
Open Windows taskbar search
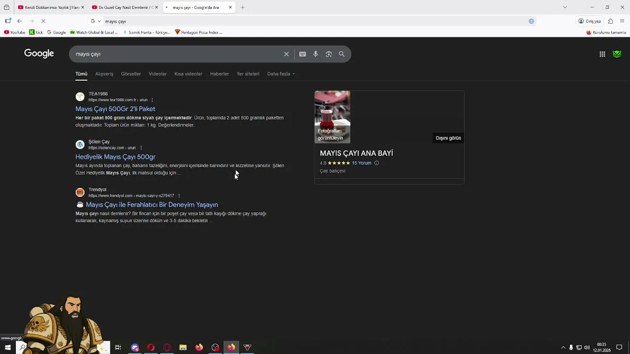coord(22,348)
